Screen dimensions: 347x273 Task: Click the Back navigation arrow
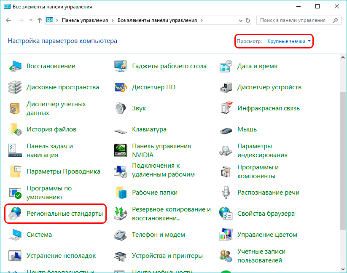[x=9, y=20]
